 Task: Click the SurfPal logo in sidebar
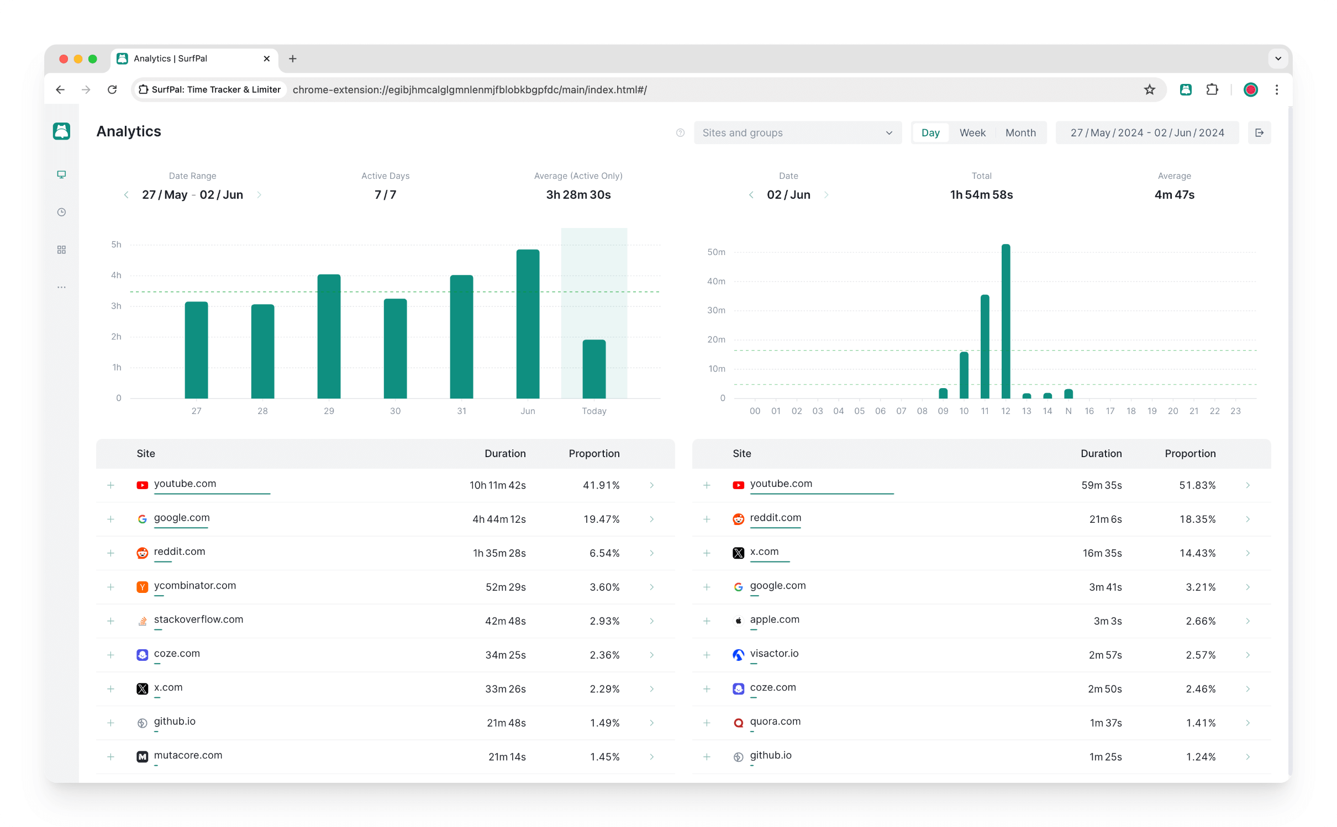tap(61, 131)
